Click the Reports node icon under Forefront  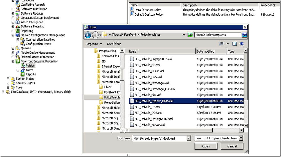coord(23,74)
